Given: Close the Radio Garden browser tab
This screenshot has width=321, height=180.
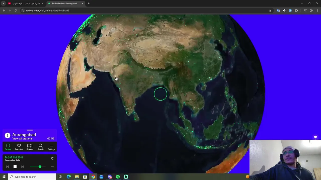Looking at the screenshot, I should pos(83,3).
